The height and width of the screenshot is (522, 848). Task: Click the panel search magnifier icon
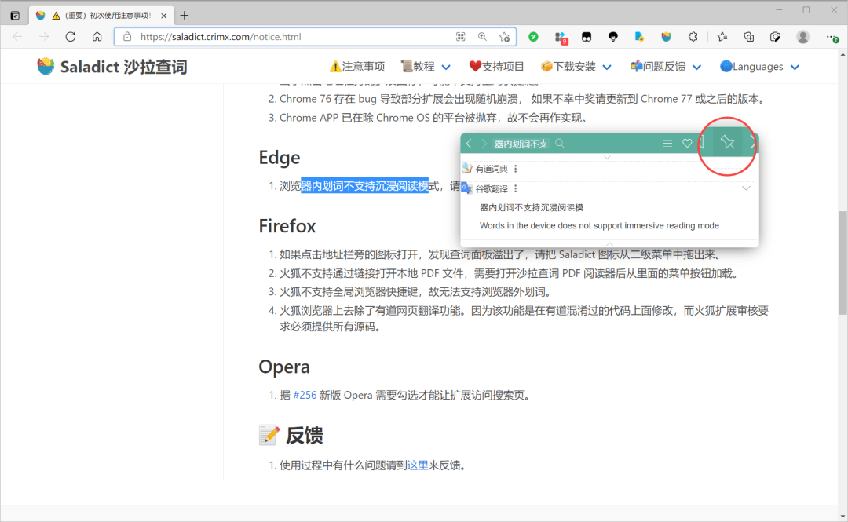[x=560, y=144]
